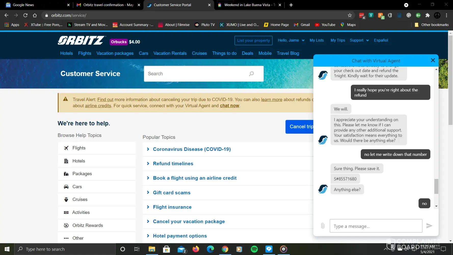Open the Support dropdown menu
453x255 pixels.
pyautogui.click(x=359, y=40)
